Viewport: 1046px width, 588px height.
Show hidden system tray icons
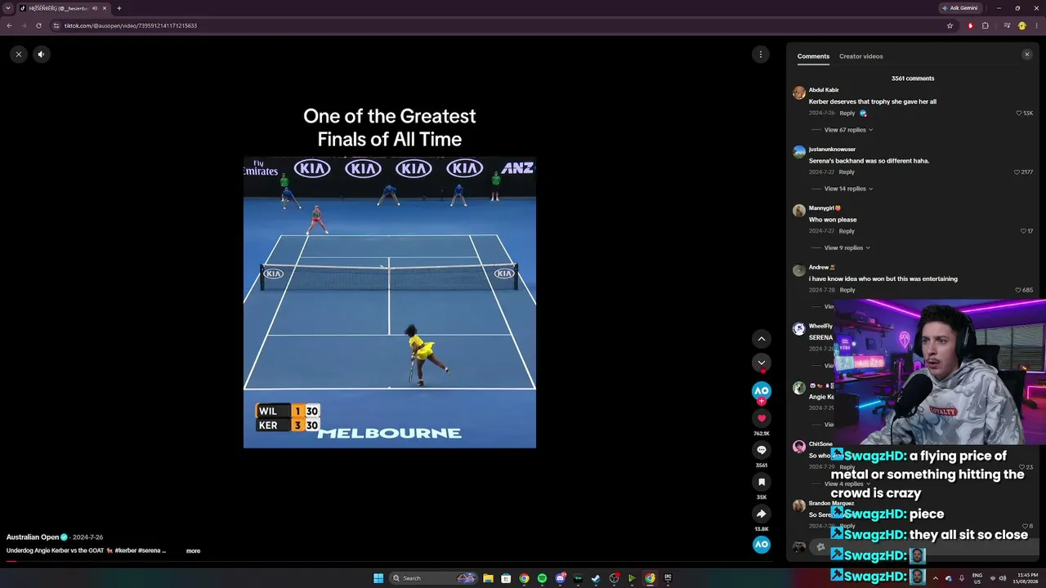pos(936,578)
